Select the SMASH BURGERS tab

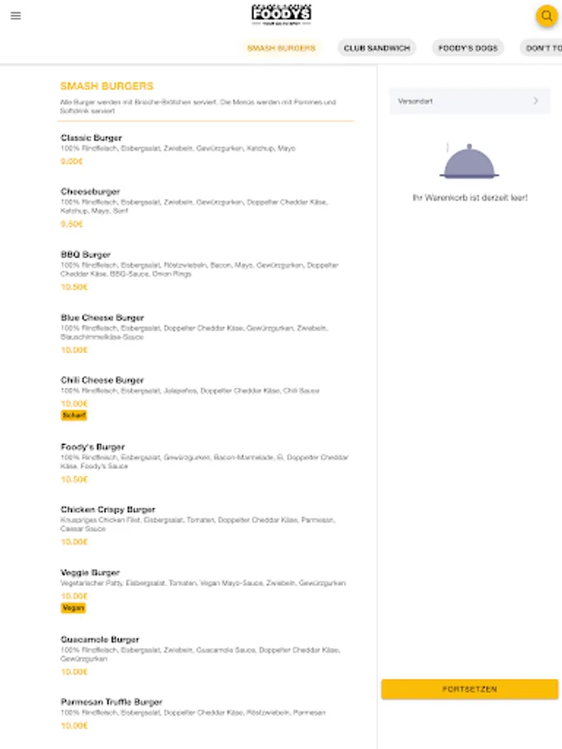click(281, 47)
